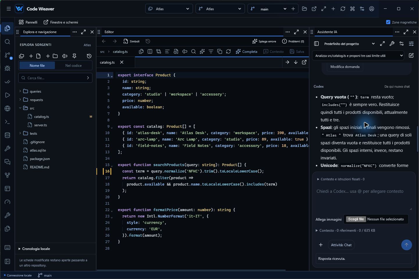Click the Modifica domanda button
Image resolution: width=419 pixels, height=279 pixels.
point(345,67)
